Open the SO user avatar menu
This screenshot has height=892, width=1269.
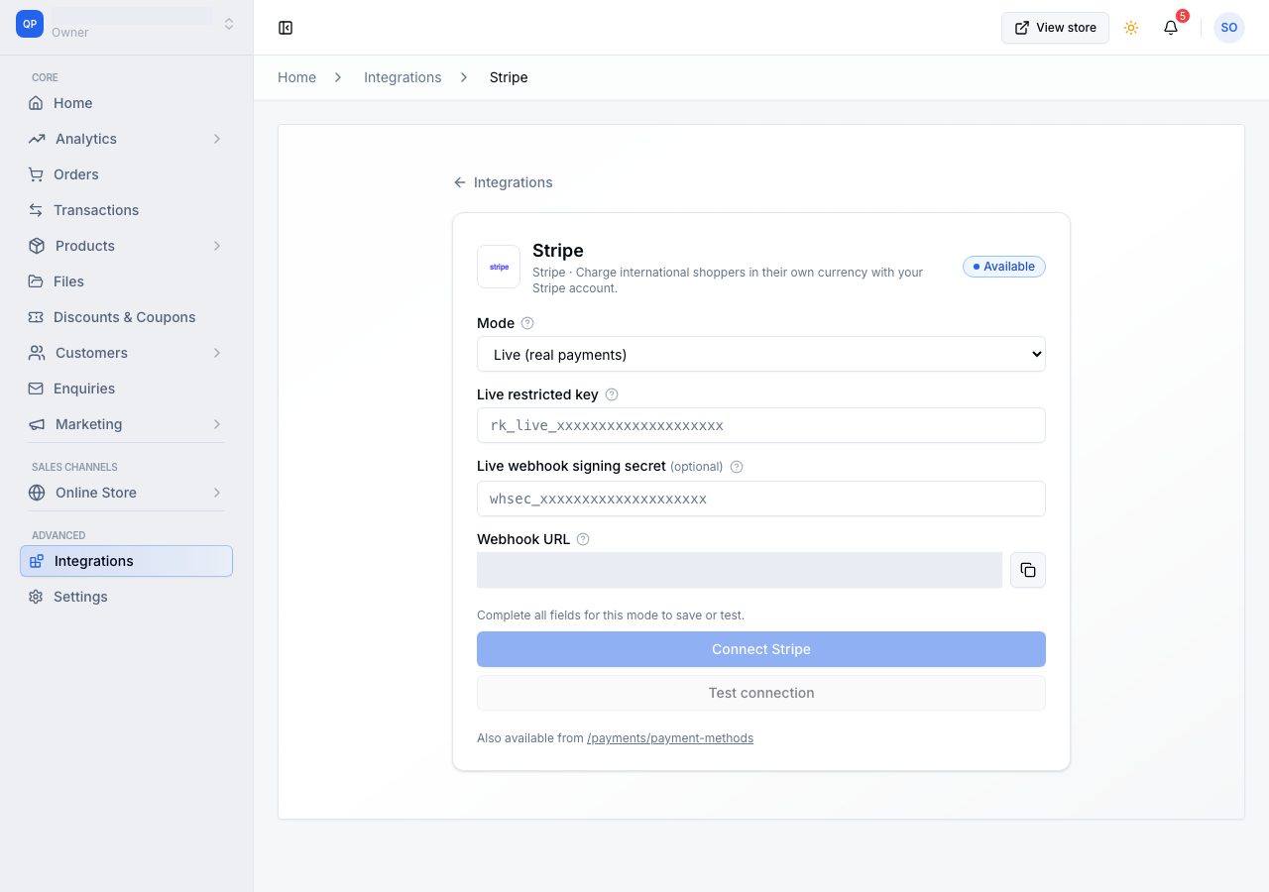coord(1229,28)
